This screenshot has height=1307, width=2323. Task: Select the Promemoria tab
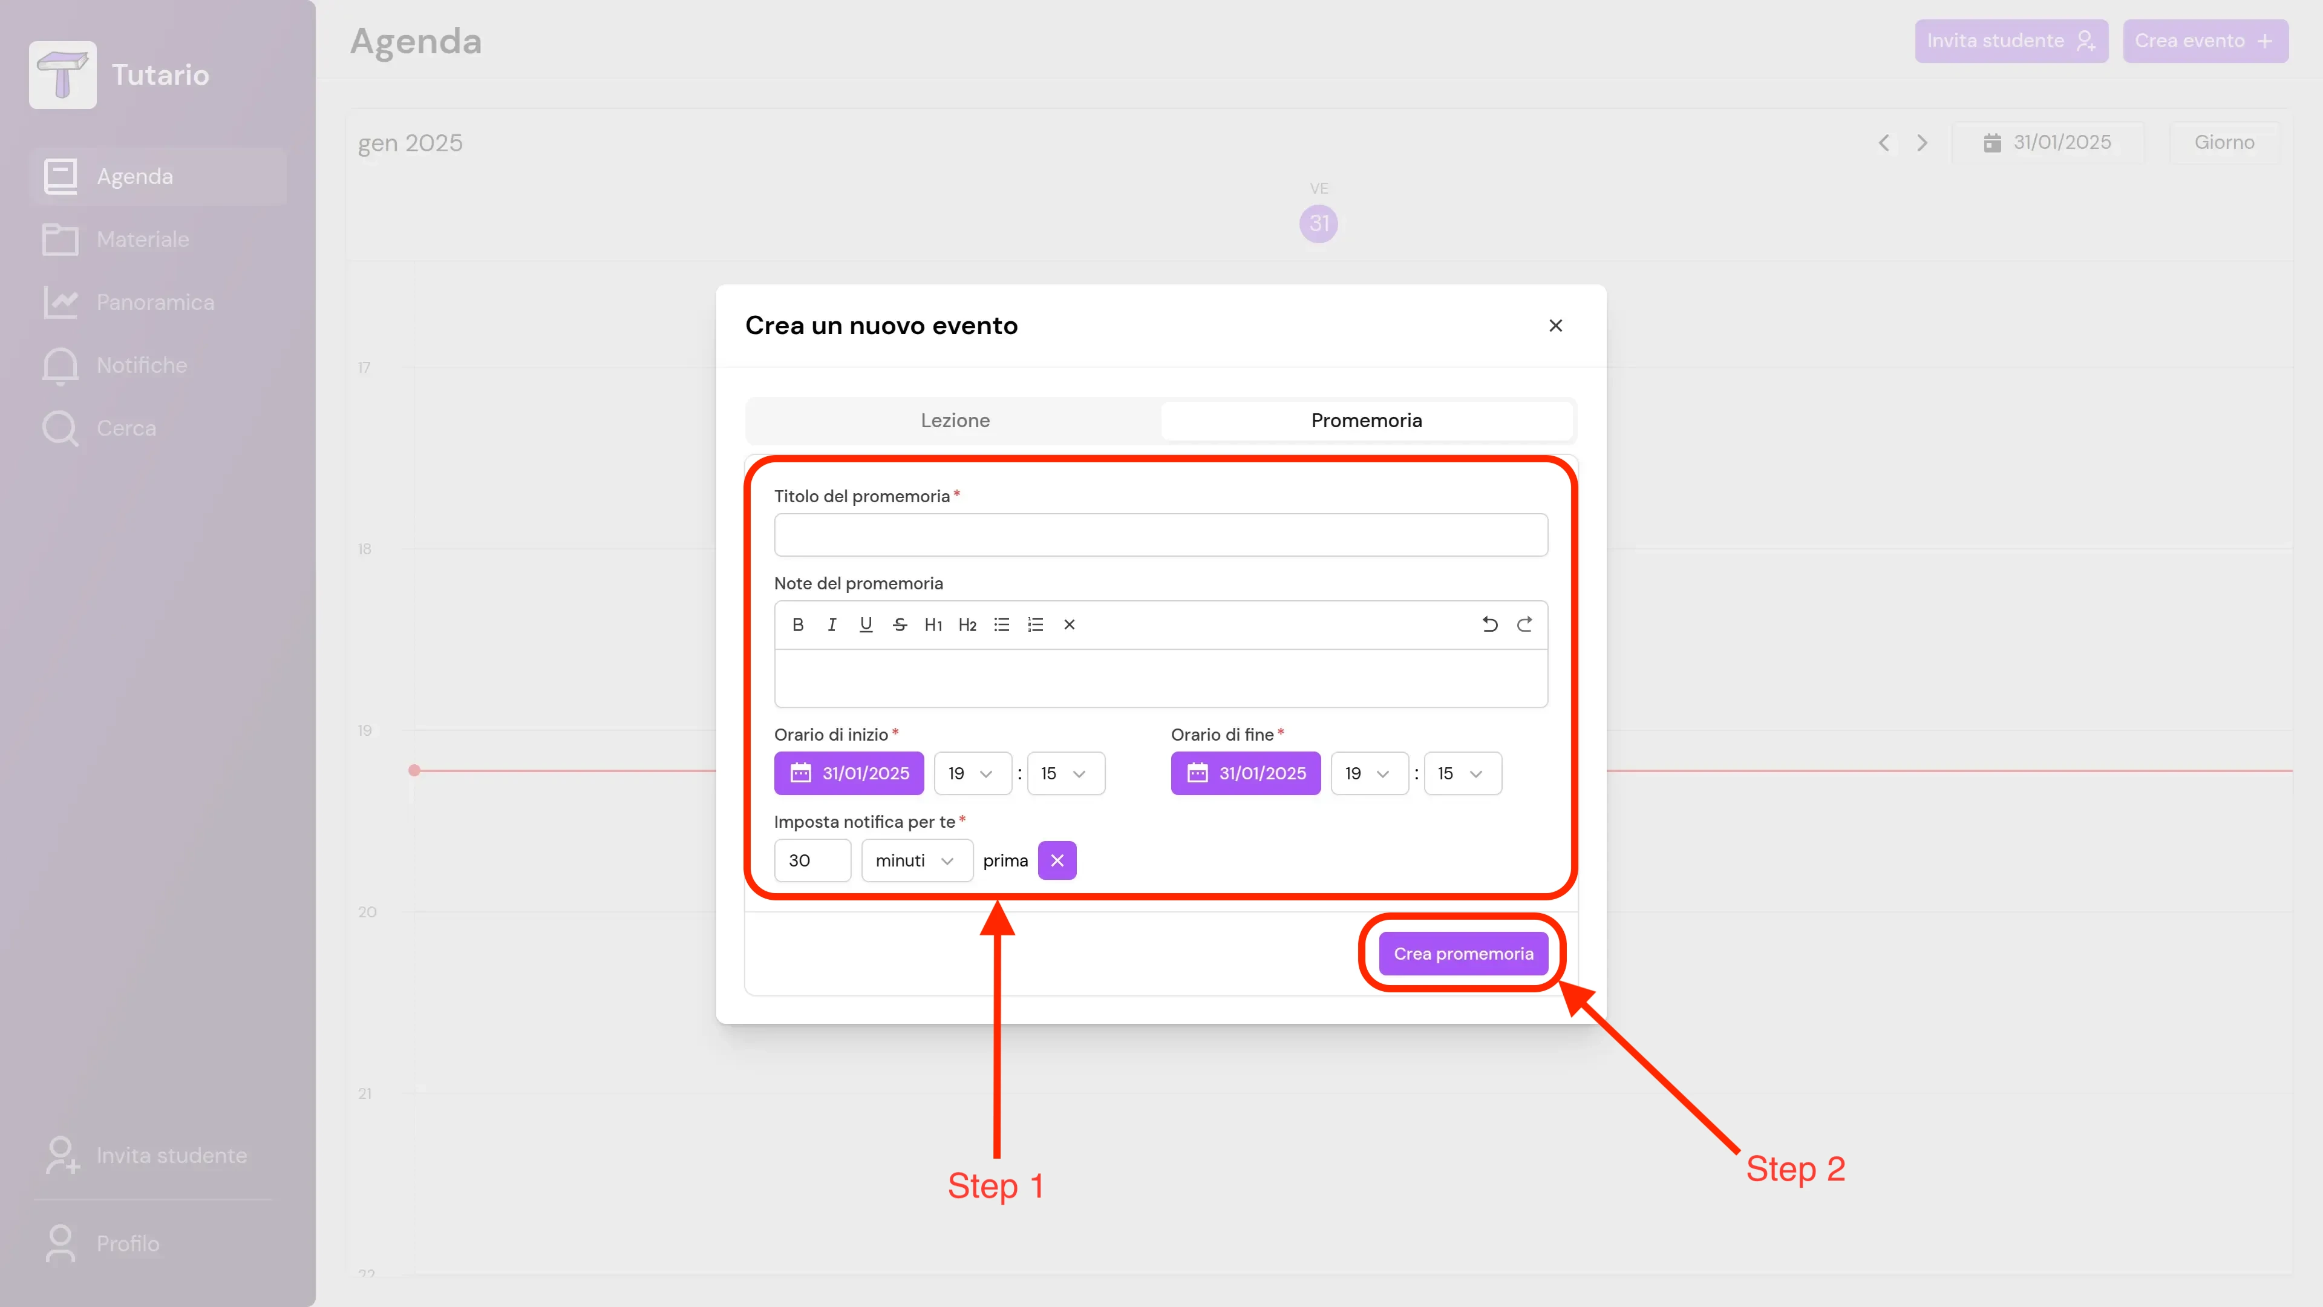(x=1366, y=421)
